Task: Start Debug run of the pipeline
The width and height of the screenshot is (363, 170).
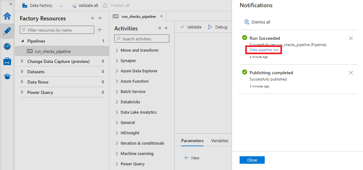Action: pyautogui.click(x=218, y=27)
